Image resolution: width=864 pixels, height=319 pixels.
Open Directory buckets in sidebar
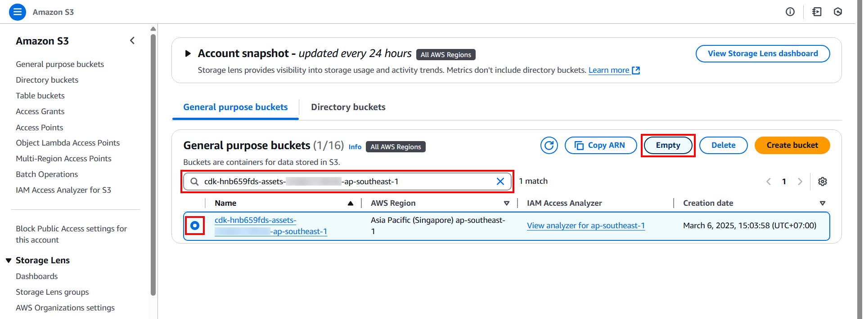47,80
